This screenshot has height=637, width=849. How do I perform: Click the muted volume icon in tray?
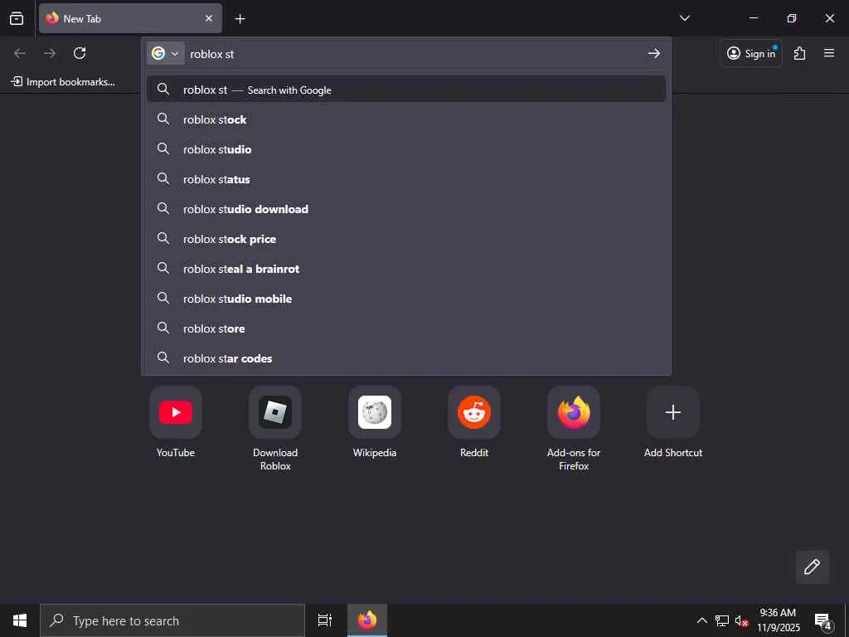(x=741, y=620)
